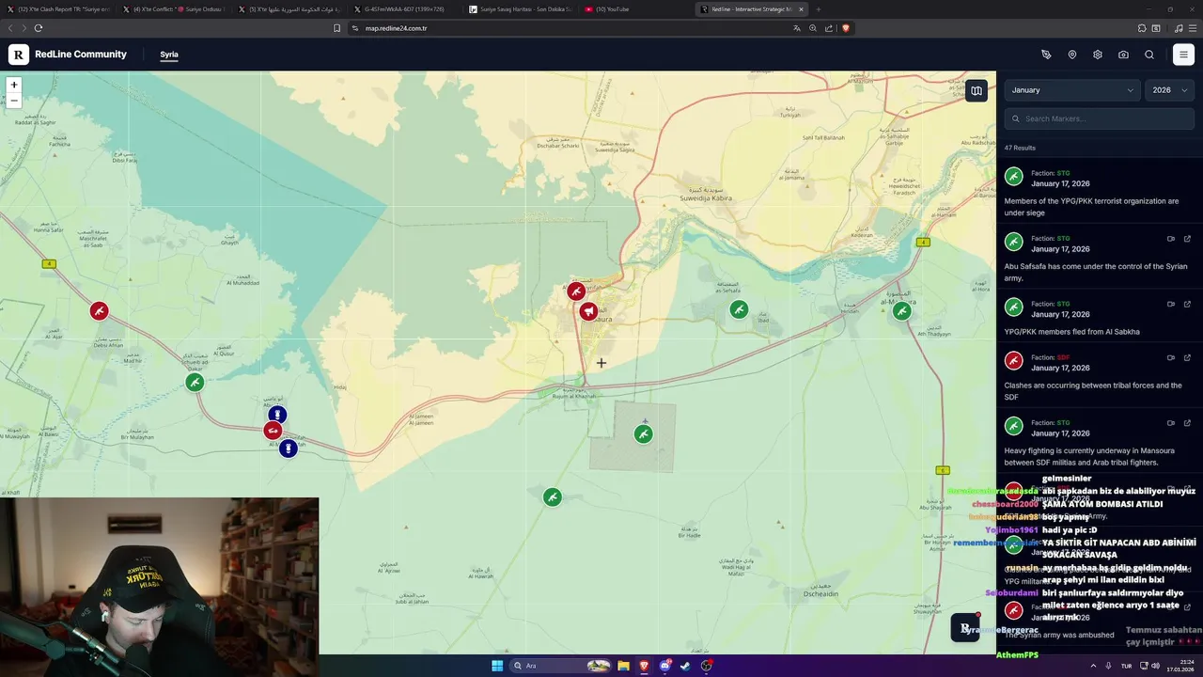Open a new browser tab

tap(819, 9)
